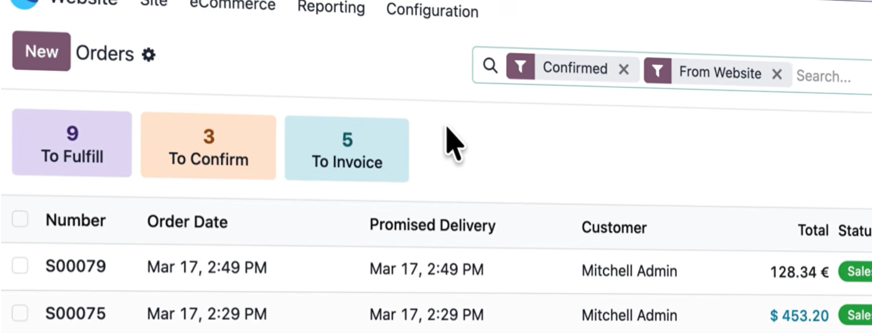Click the total 128.34 €
Image resolution: width=872 pixels, height=333 pixels.
click(x=799, y=272)
